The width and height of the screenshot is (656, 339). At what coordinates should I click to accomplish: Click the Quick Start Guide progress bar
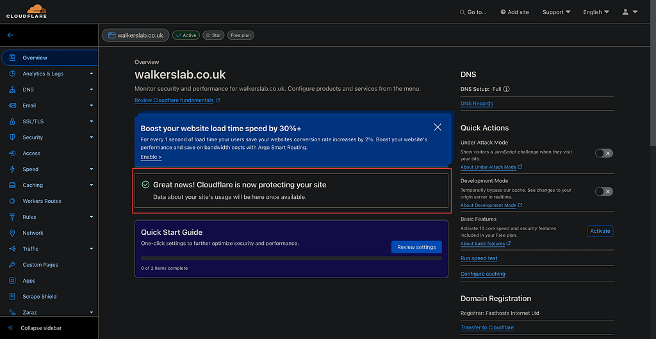291,258
